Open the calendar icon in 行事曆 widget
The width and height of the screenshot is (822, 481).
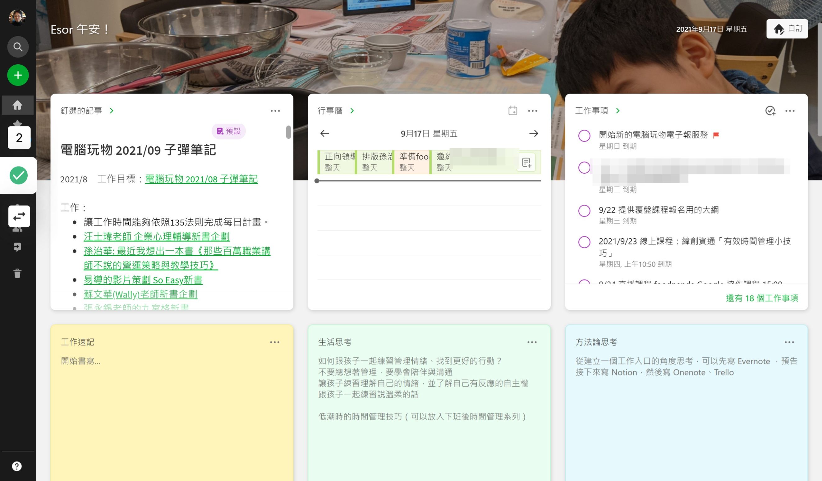tap(513, 111)
